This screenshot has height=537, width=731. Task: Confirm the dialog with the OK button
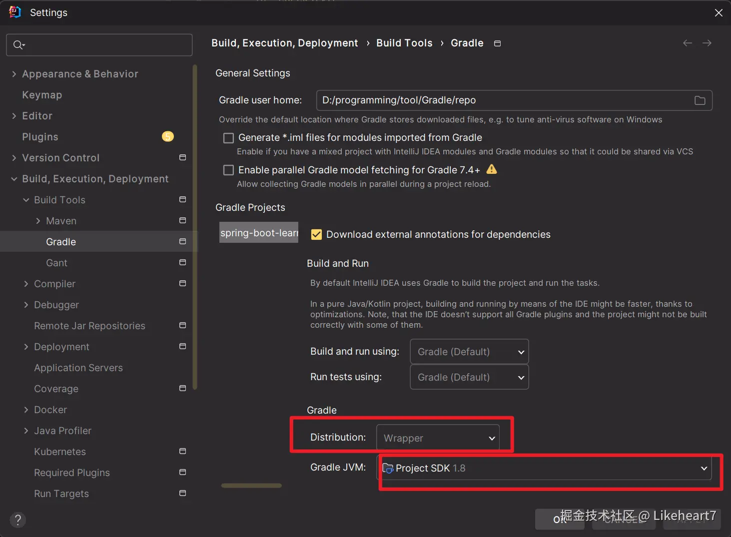[x=560, y=520]
